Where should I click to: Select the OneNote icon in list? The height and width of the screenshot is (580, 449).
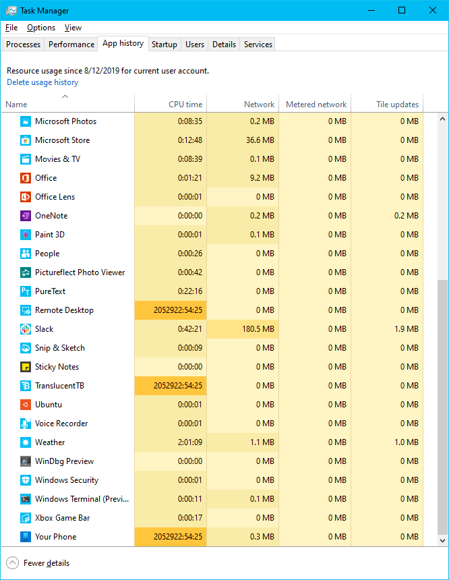coord(25,216)
